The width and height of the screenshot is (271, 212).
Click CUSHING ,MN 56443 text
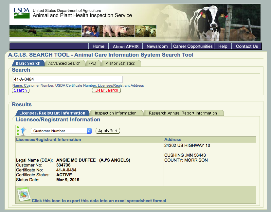click(185, 155)
